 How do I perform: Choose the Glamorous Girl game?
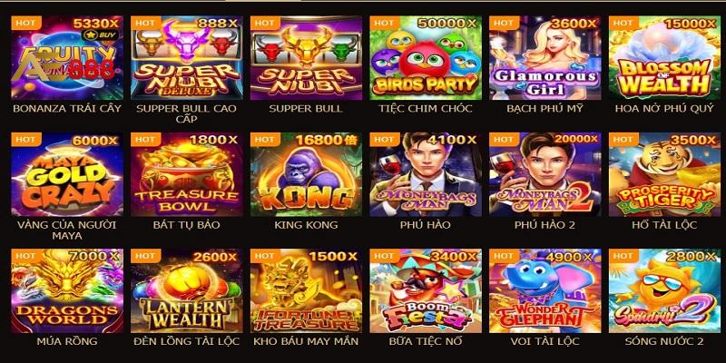click(x=545, y=58)
